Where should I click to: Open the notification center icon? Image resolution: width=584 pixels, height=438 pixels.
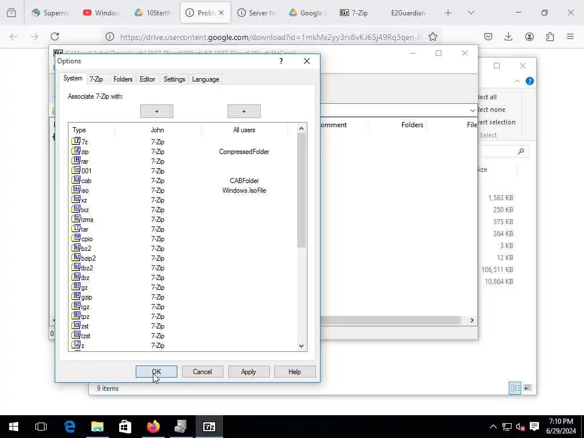(x=534, y=427)
